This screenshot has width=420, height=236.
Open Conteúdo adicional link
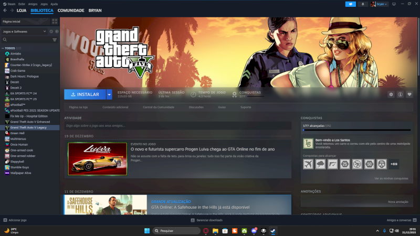pyautogui.click(x=115, y=107)
